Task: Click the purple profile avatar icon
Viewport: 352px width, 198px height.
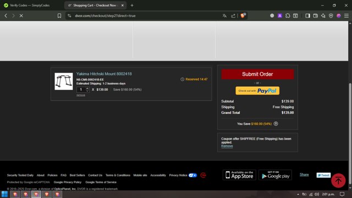Action: coord(339,16)
